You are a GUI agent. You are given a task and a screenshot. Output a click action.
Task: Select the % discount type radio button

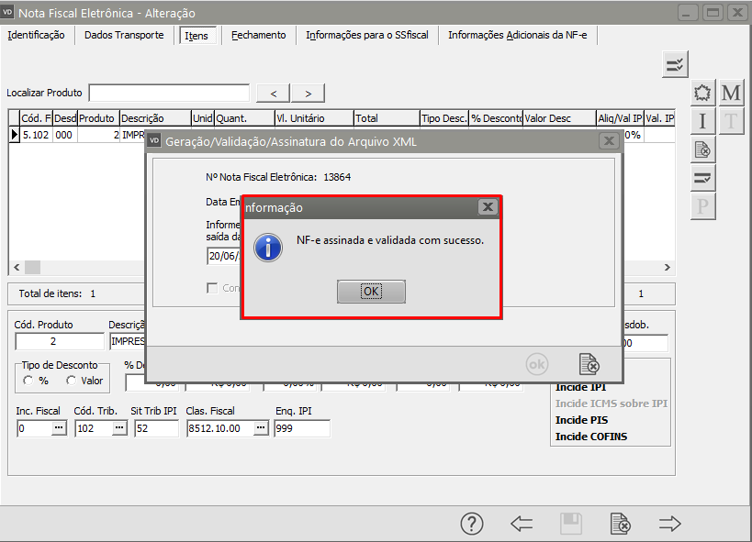click(28, 381)
